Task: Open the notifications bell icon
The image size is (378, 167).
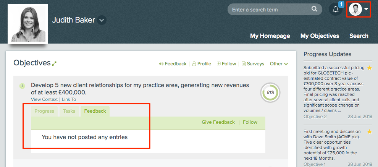Action: point(336,10)
